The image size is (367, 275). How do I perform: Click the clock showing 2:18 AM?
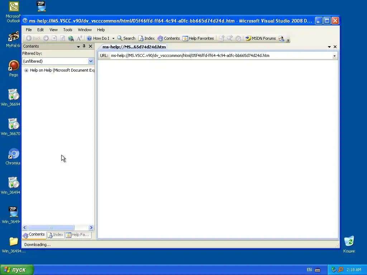tap(354, 270)
